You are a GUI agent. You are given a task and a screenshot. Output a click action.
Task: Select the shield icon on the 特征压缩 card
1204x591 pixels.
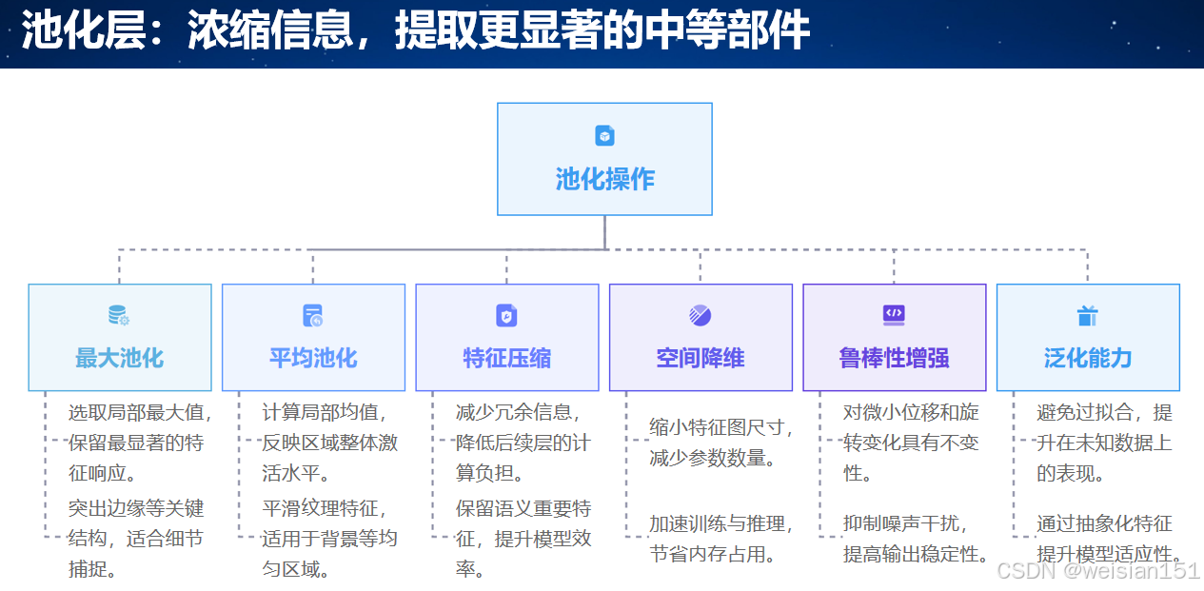pos(506,315)
